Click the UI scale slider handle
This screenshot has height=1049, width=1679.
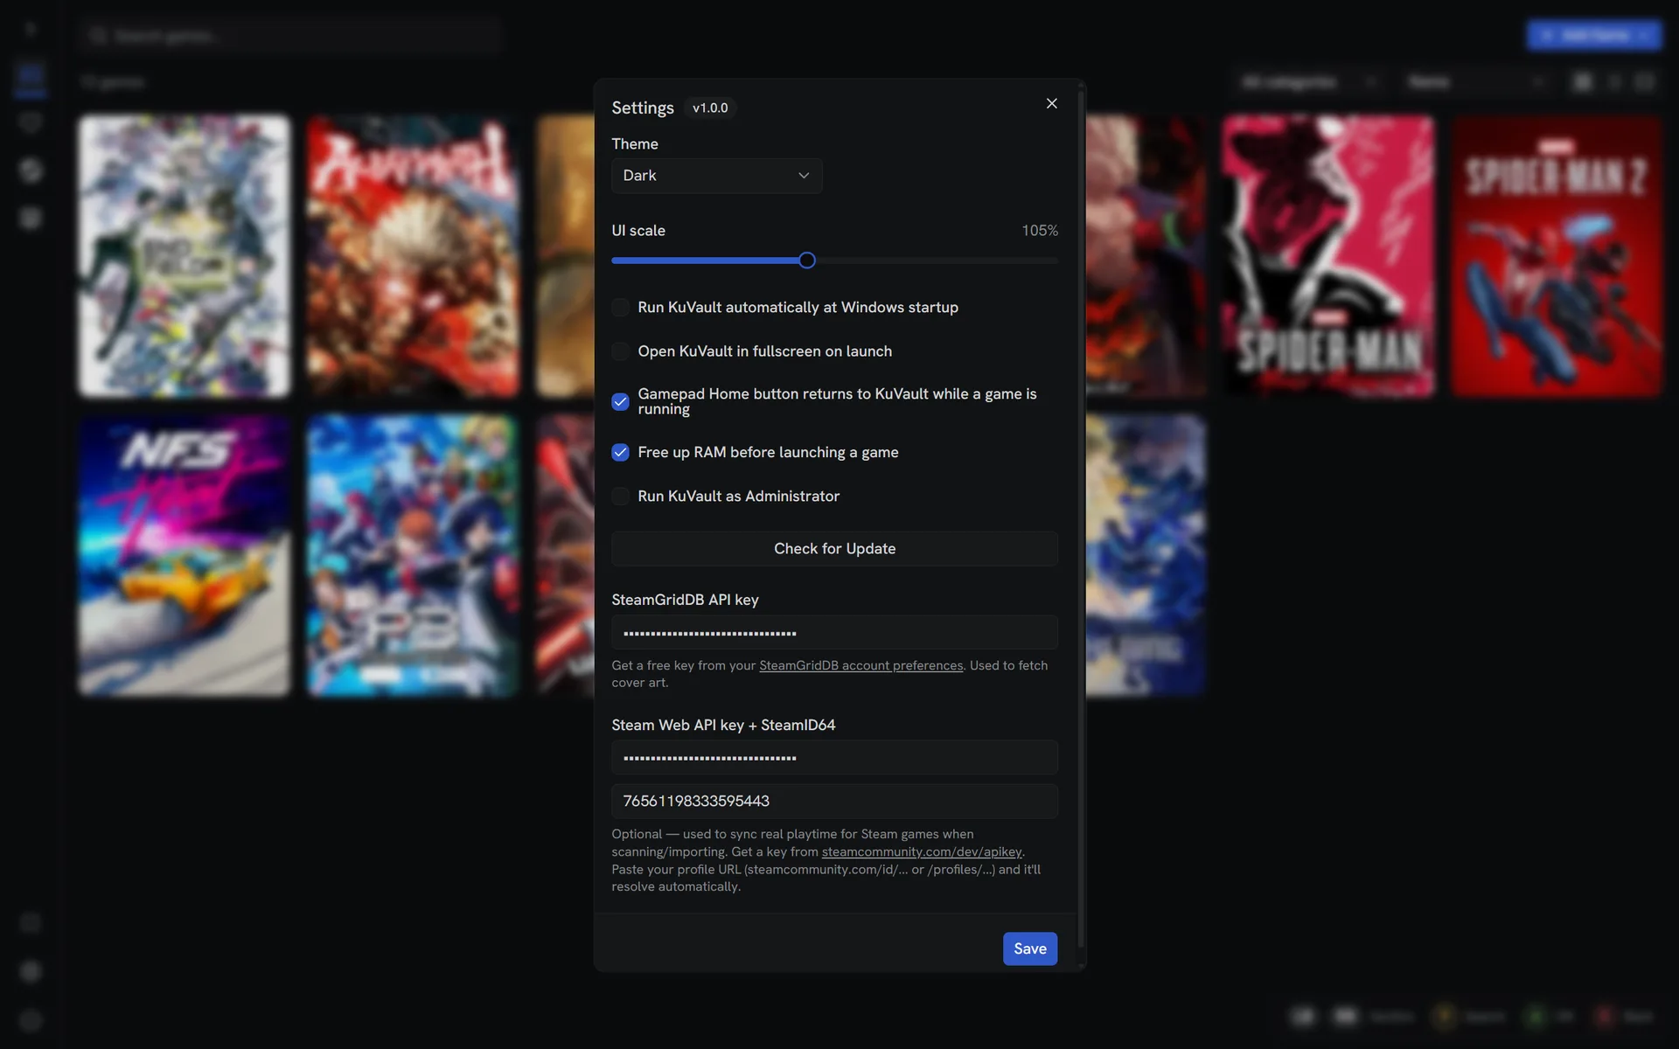pos(807,261)
